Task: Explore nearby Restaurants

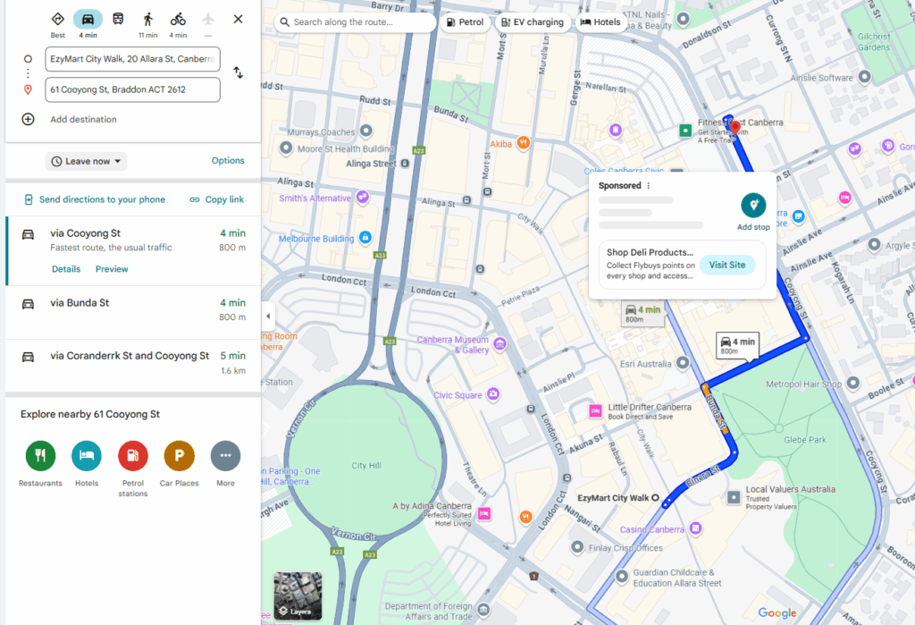Action: 40,456
